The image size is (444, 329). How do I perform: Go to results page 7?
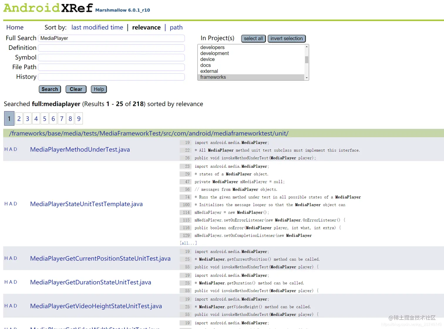(62, 119)
